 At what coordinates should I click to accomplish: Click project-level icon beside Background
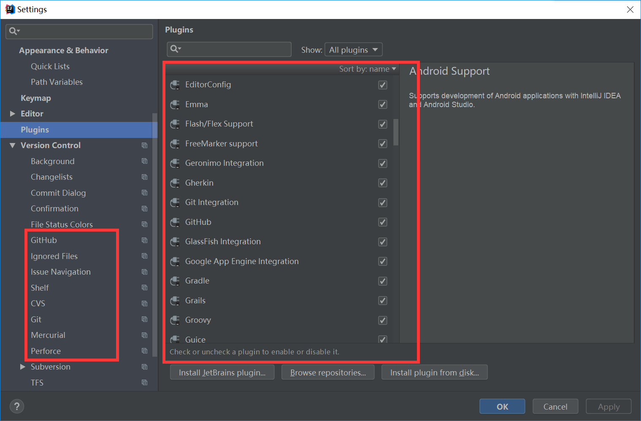(x=145, y=161)
